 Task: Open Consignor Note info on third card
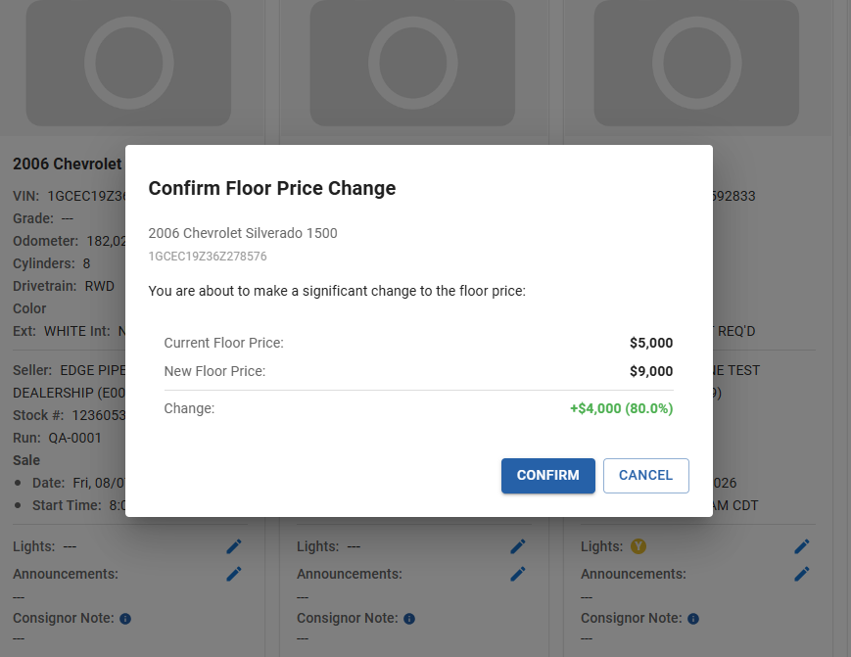click(x=693, y=619)
